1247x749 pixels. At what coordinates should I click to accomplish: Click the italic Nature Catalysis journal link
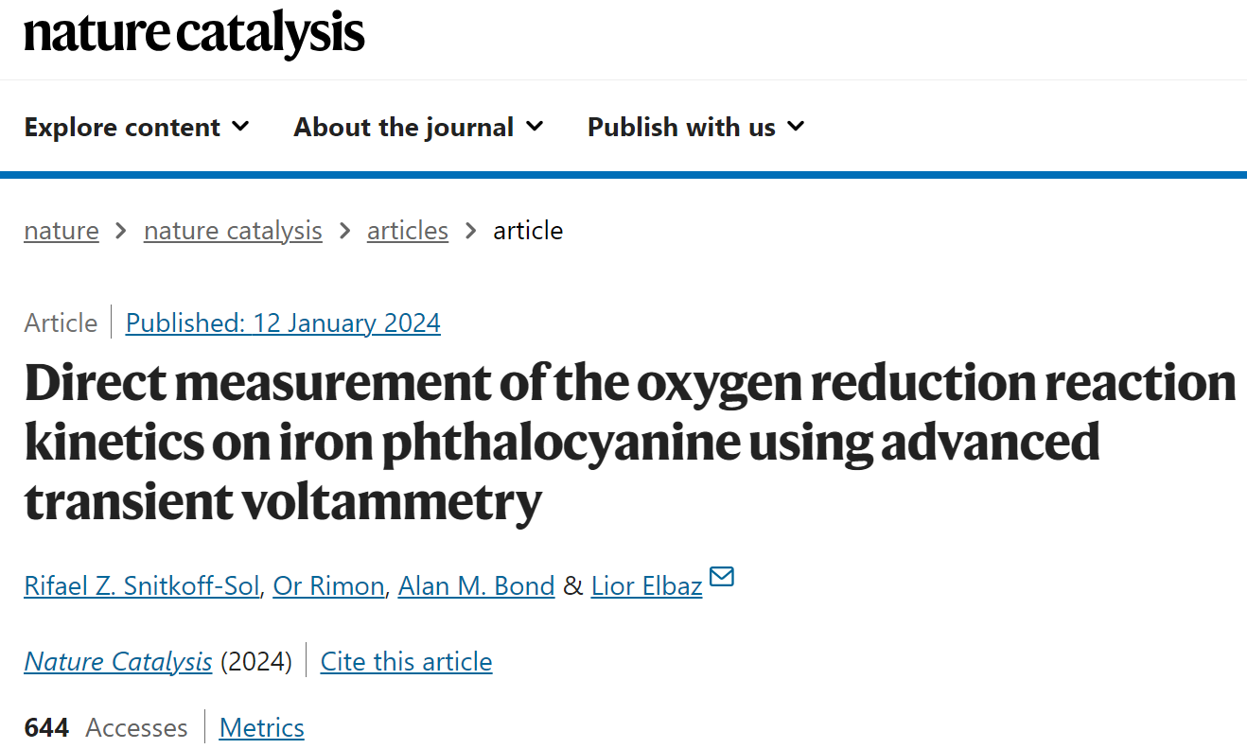click(118, 661)
